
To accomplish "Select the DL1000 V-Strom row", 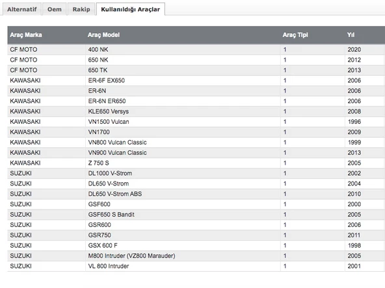I will tap(196, 173).
